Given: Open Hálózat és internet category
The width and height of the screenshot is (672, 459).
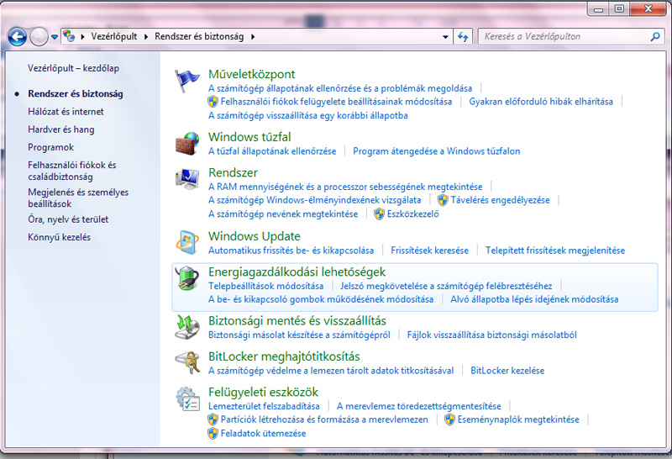Looking at the screenshot, I should [x=66, y=112].
